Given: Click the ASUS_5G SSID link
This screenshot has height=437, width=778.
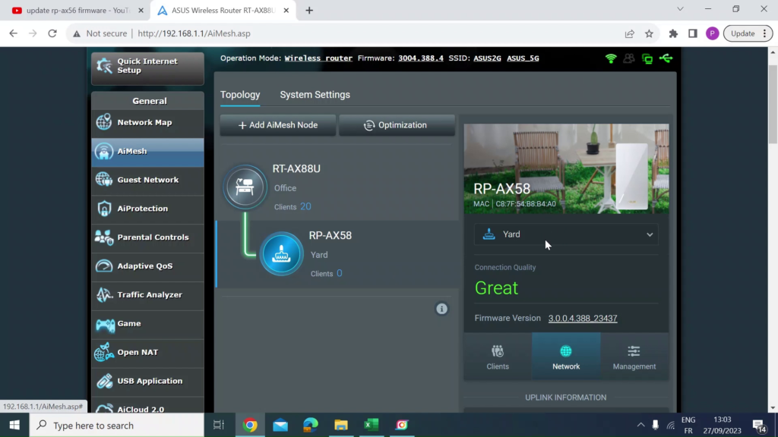Looking at the screenshot, I should point(523,58).
